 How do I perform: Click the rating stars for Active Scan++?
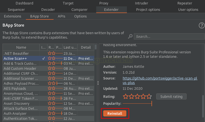[137, 96]
